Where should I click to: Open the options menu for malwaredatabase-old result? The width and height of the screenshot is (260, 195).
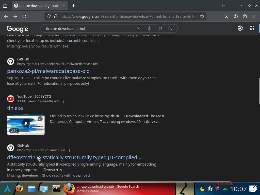point(102,64)
